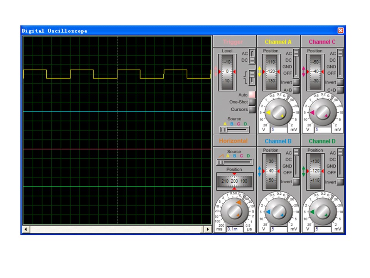Click the Trigger AC/DC coupling switch
Image resolution: width=370 pixels, height=278 pixels.
tap(252, 57)
